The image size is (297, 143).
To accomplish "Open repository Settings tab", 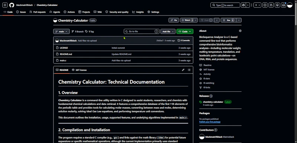I will coord(153,12).
